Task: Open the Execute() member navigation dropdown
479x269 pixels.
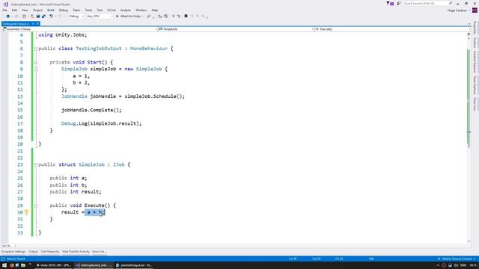Action: coord(392,29)
